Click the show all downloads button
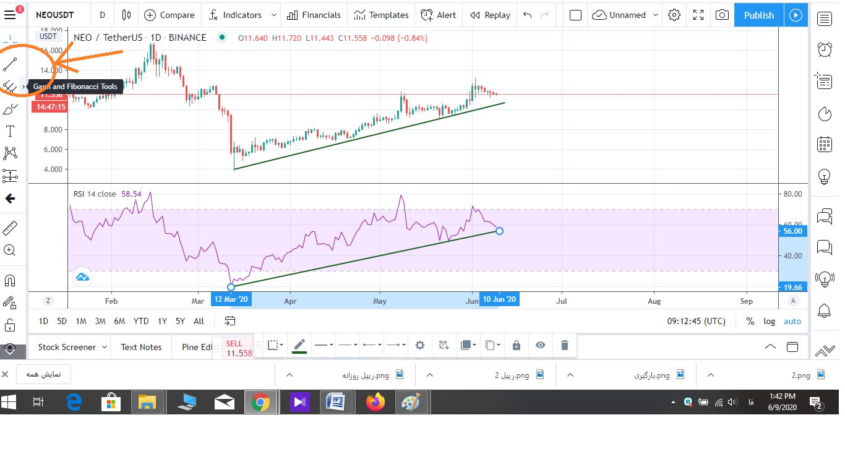The height and width of the screenshot is (475, 845). [43, 374]
